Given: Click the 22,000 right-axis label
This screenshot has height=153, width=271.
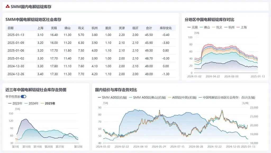Looking at the screenshot, I should click(x=254, y=107).
